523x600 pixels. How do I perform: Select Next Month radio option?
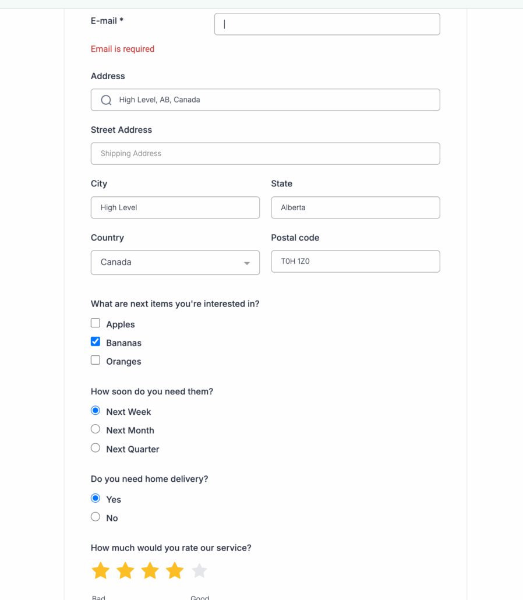click(96, 429)
